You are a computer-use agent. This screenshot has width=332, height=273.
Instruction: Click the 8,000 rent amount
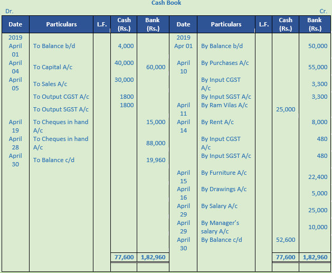pyautogui.click(x=319, y=122)
